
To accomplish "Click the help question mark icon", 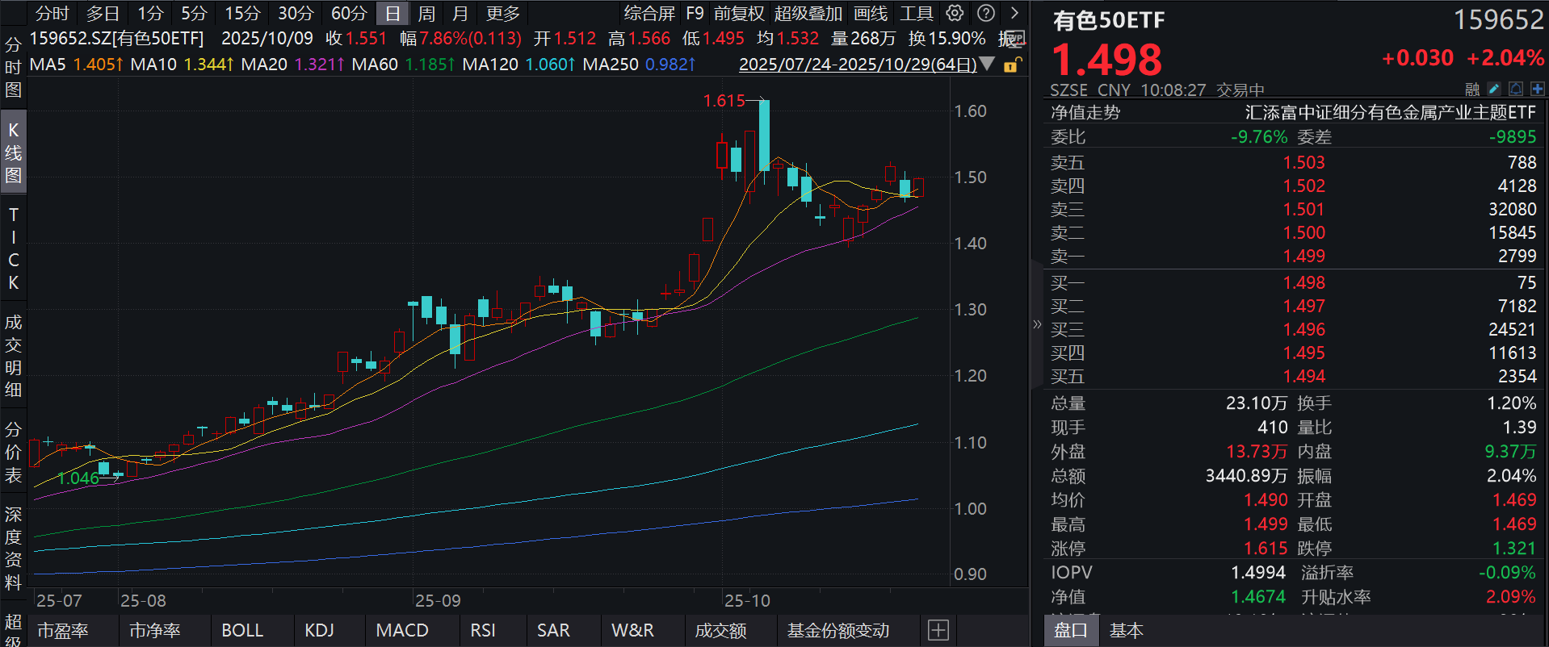I will (x=985, y=13).
